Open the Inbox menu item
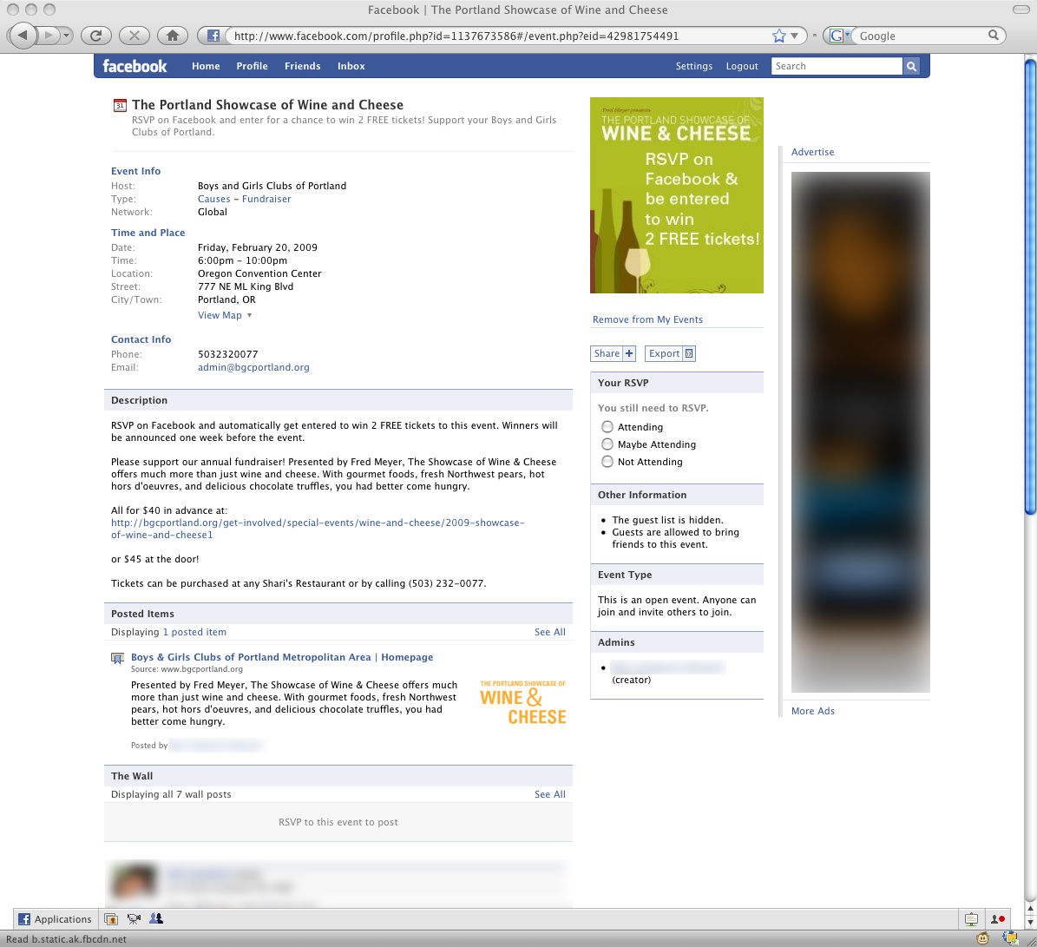The width and height of the screenshot is (1037, 947). point(351,66)
